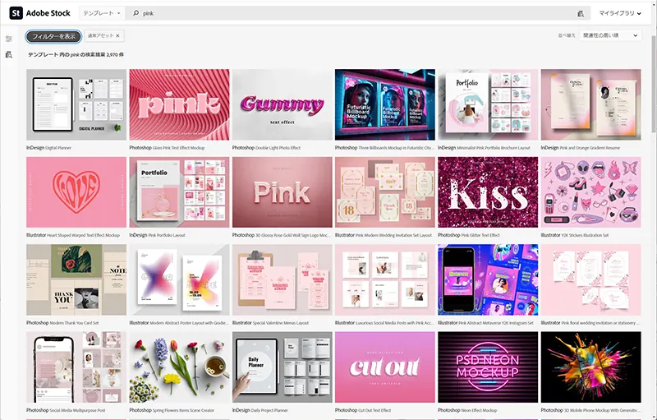Click the caption 'Double Light Photo Effect'

pyautogui.click(x=278, y=148)
